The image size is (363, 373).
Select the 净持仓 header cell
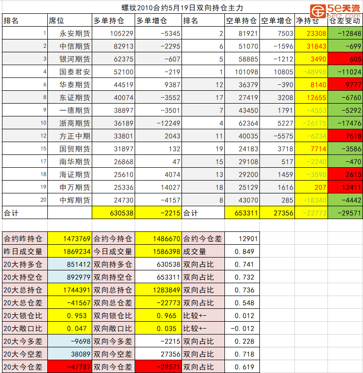pyautogui.click(x=308, y=21)
